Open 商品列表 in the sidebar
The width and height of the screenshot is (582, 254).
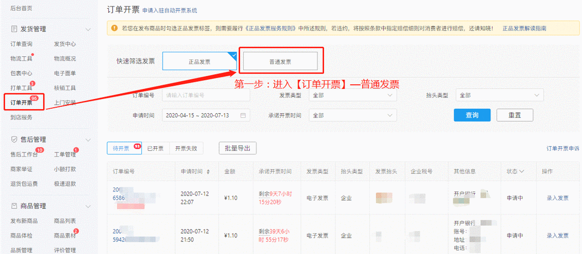tap(65, 220)
